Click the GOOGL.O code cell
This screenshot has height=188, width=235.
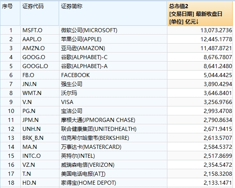(40, 66)
